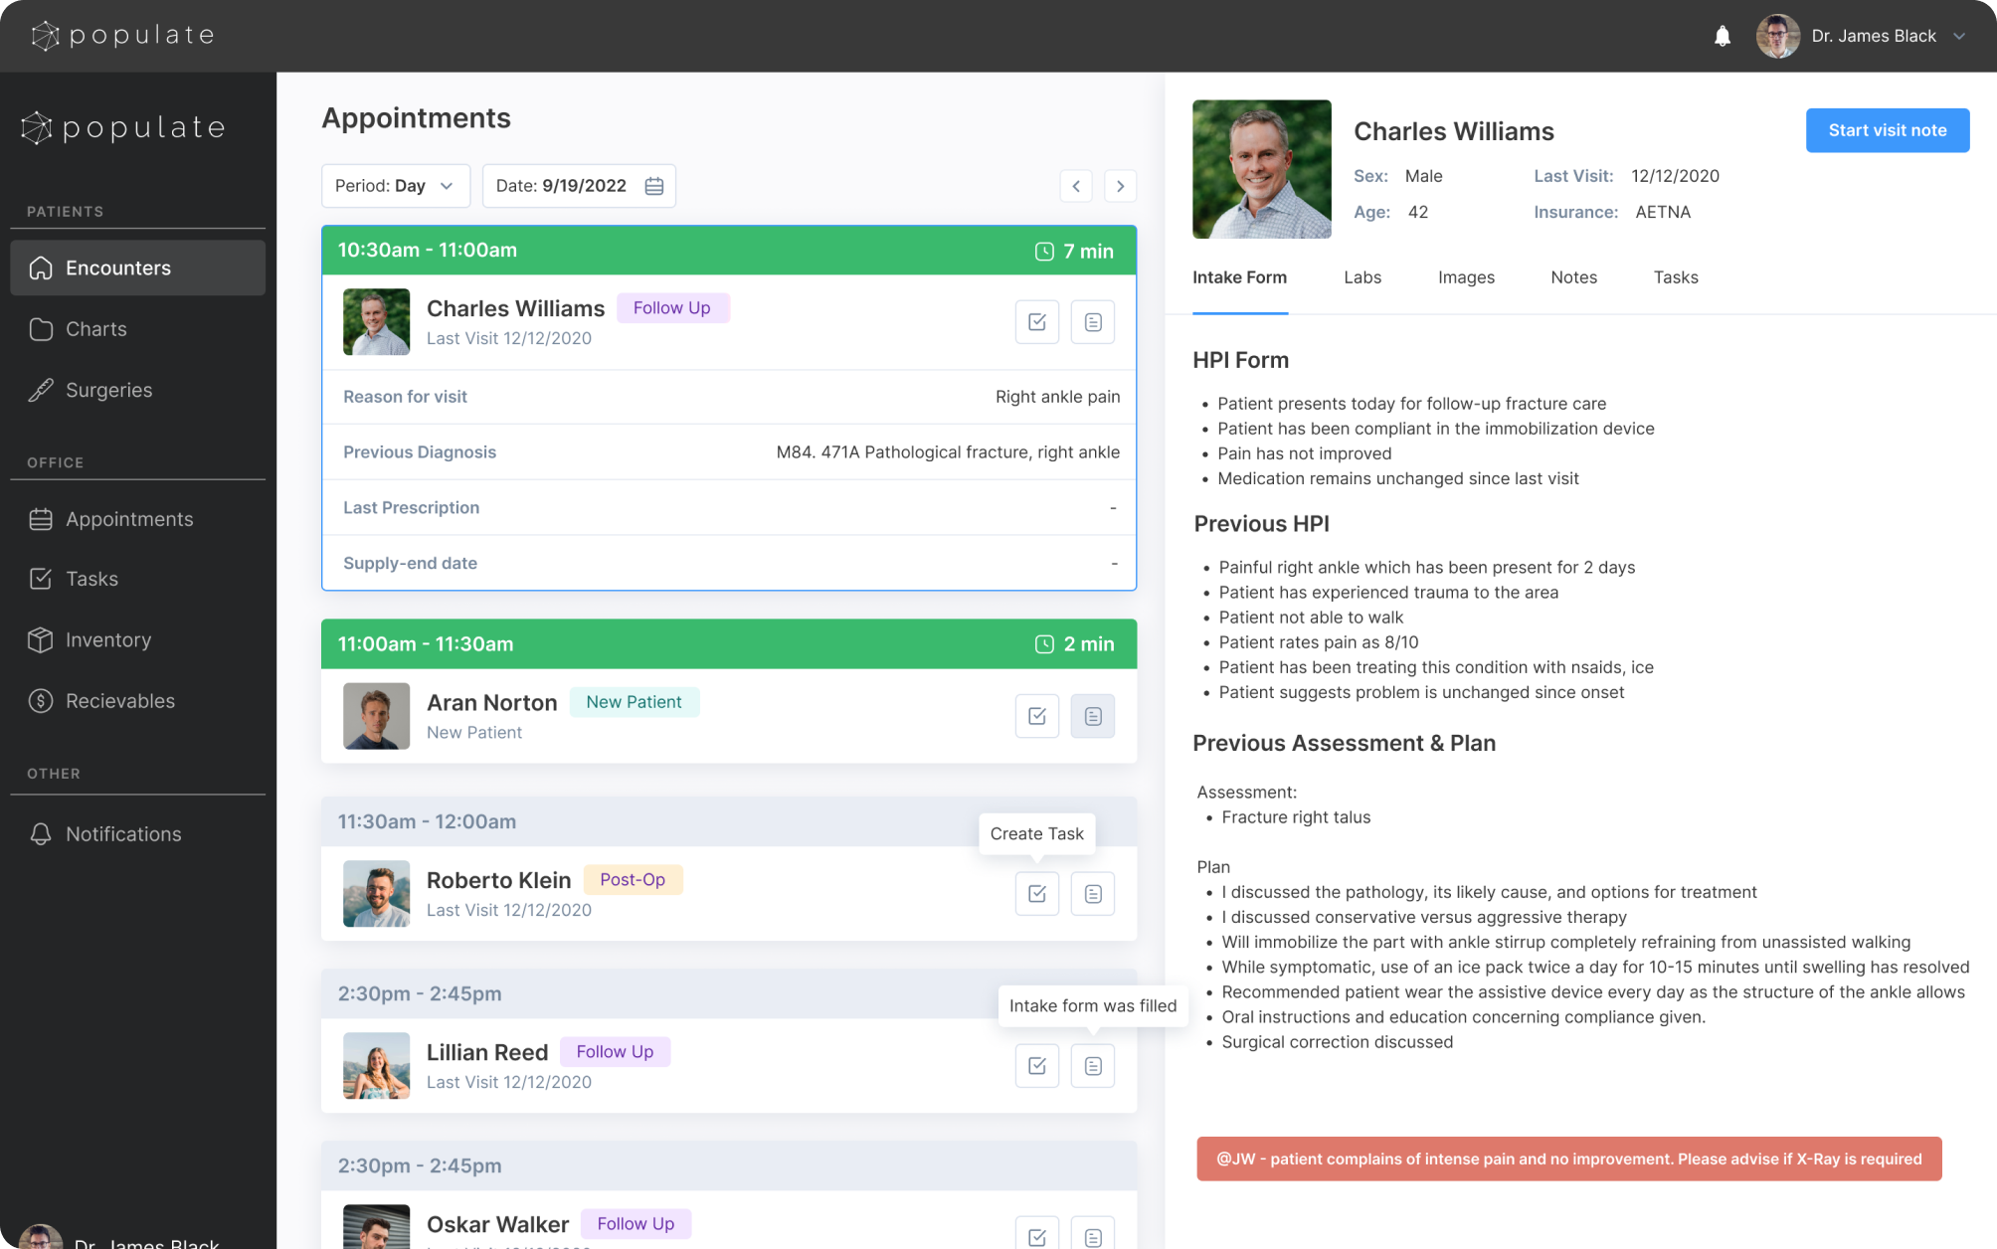Open Recievables from the sidebar
Screen dimensions: 1997x1249
[119, 700]
